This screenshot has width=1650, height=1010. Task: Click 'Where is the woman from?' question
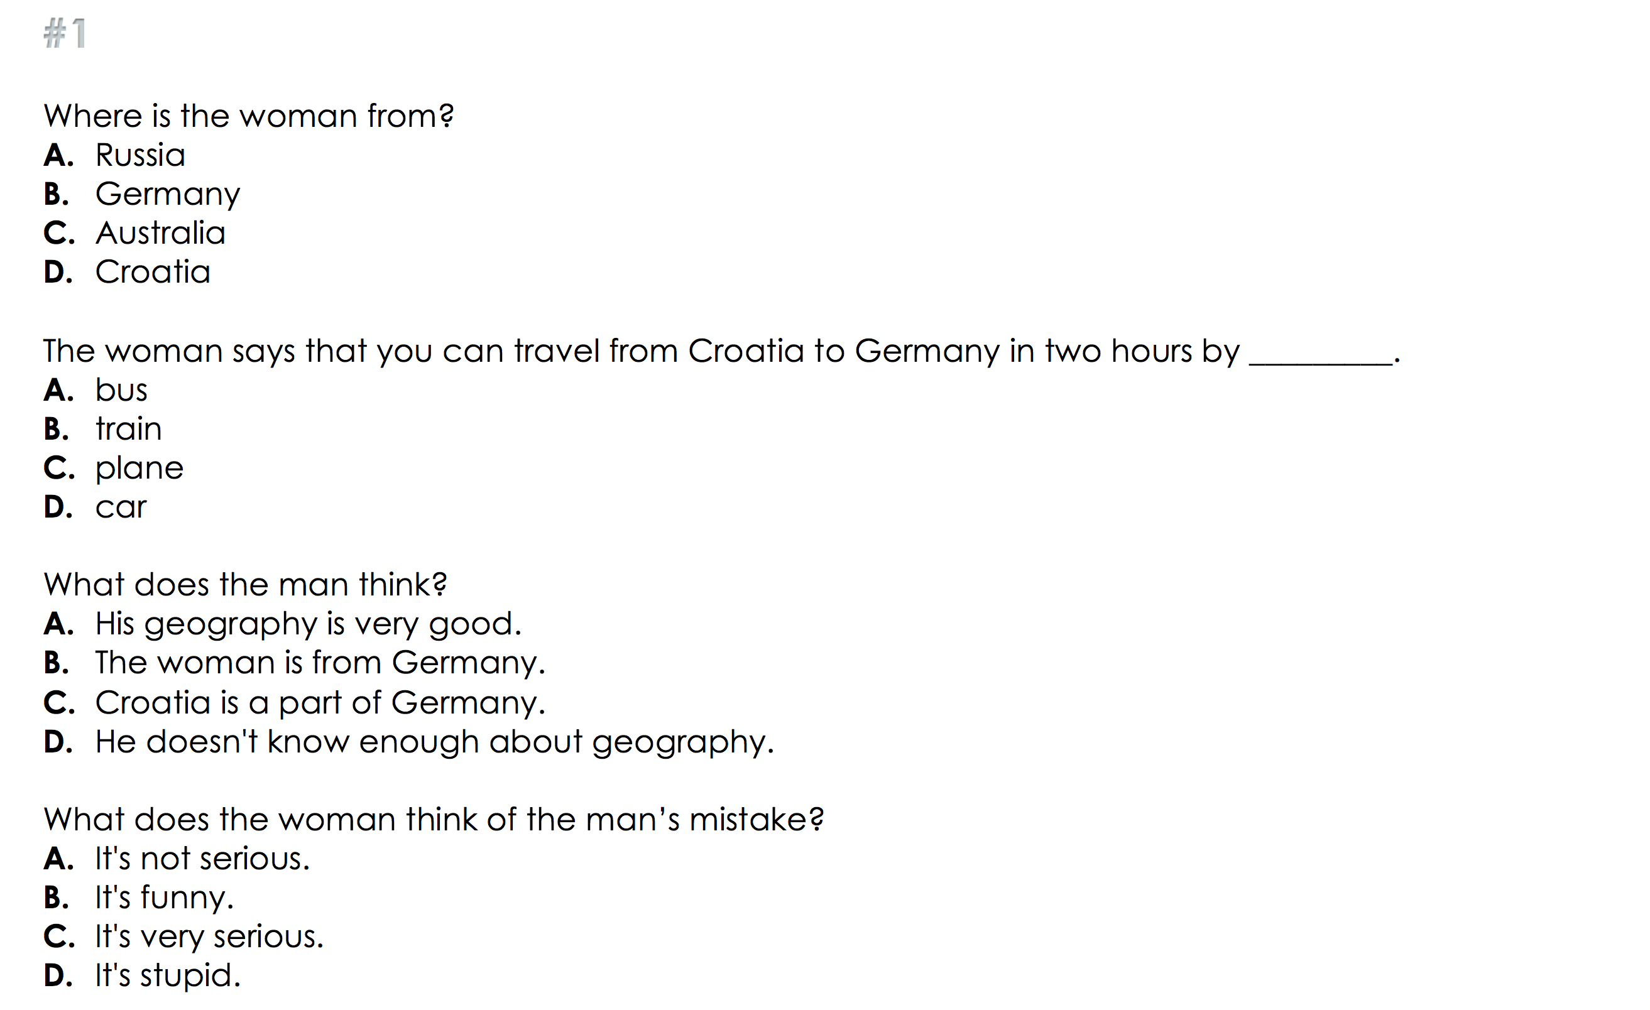click(x=248, y=116)
